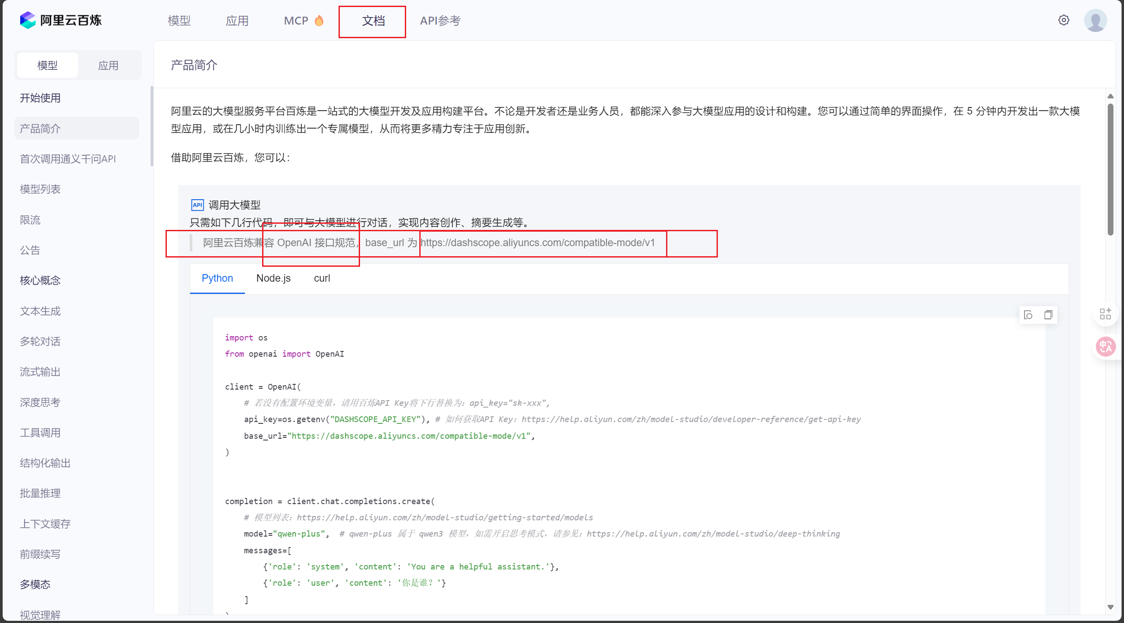This screenshot has height=623, width=1124.
Task: Open the settings gear icon
Action: [1063, 20]
